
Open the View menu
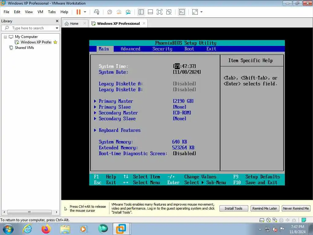click(x=29, y=12)
